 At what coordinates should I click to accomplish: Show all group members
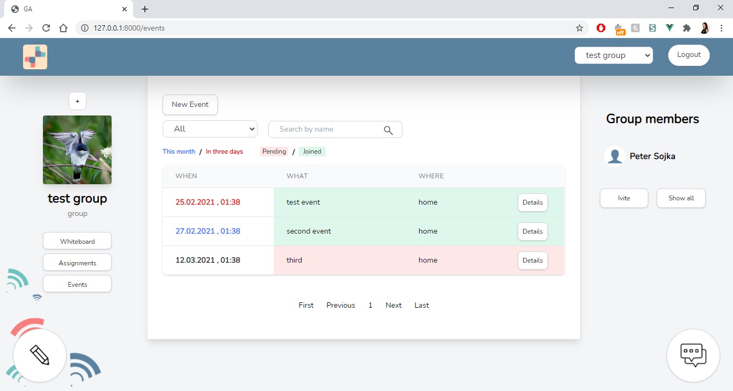coord(681,198)
